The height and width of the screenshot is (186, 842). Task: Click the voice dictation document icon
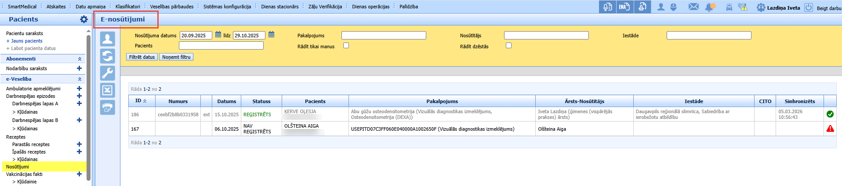point(607,7)
